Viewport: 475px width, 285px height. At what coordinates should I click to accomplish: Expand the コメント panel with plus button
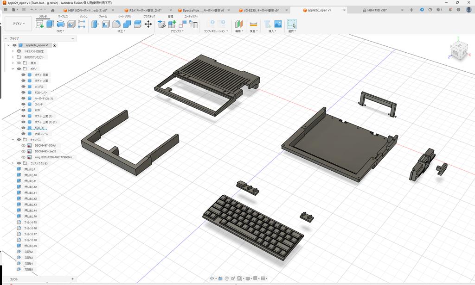72,279
